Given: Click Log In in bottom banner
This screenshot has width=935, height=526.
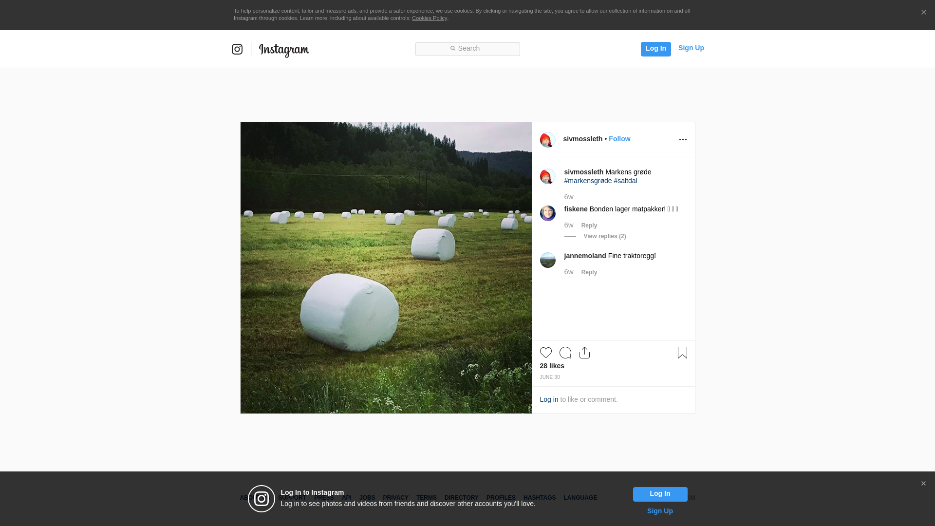Looking at the screenshot, I should click(660, 494).
